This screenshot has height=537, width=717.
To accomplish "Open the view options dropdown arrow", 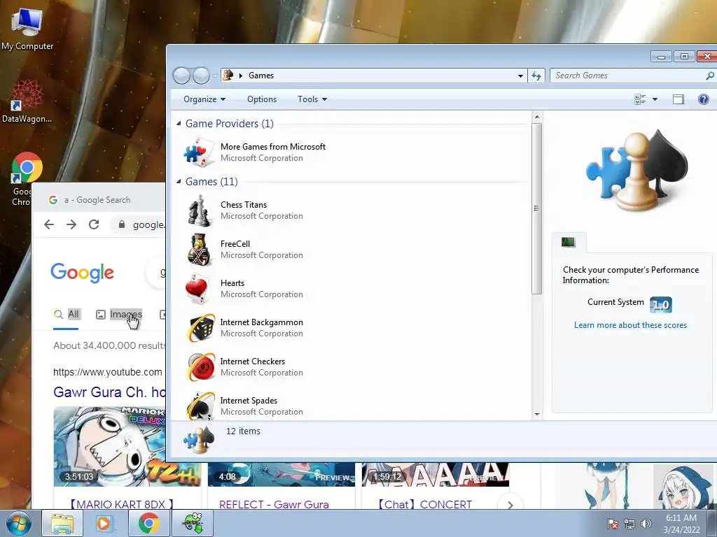I will (655, 99).
